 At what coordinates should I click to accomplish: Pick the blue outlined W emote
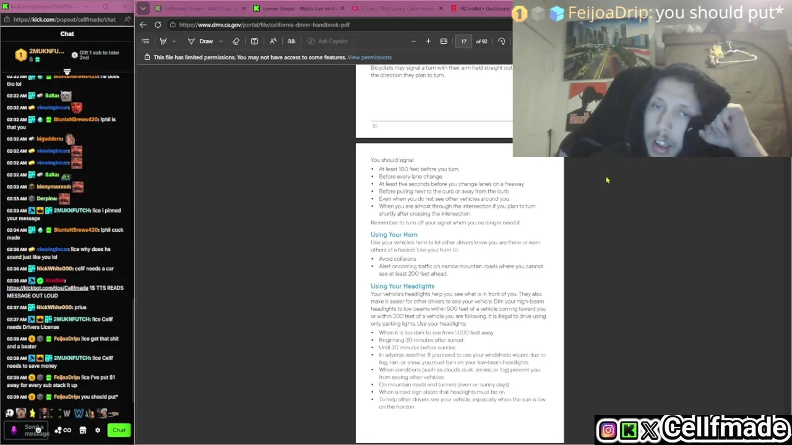point(79,413)
